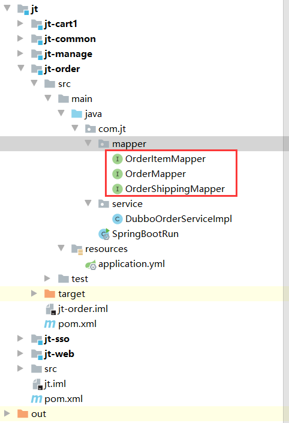289x423 pixels.
Task: Click the SpringBootRun runnable class icon
Action: tap(104, 234)
